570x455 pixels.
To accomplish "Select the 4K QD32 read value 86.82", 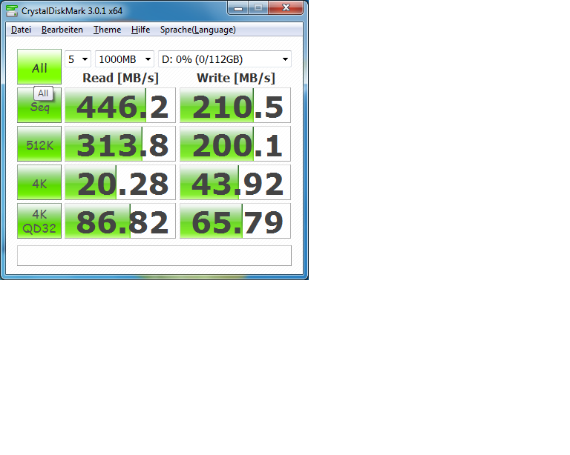I will click(x=120, y=221).
